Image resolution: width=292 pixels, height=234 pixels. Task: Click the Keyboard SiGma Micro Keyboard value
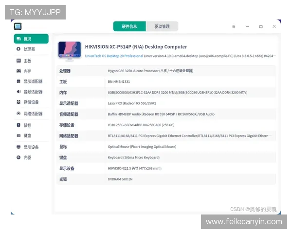133,157
